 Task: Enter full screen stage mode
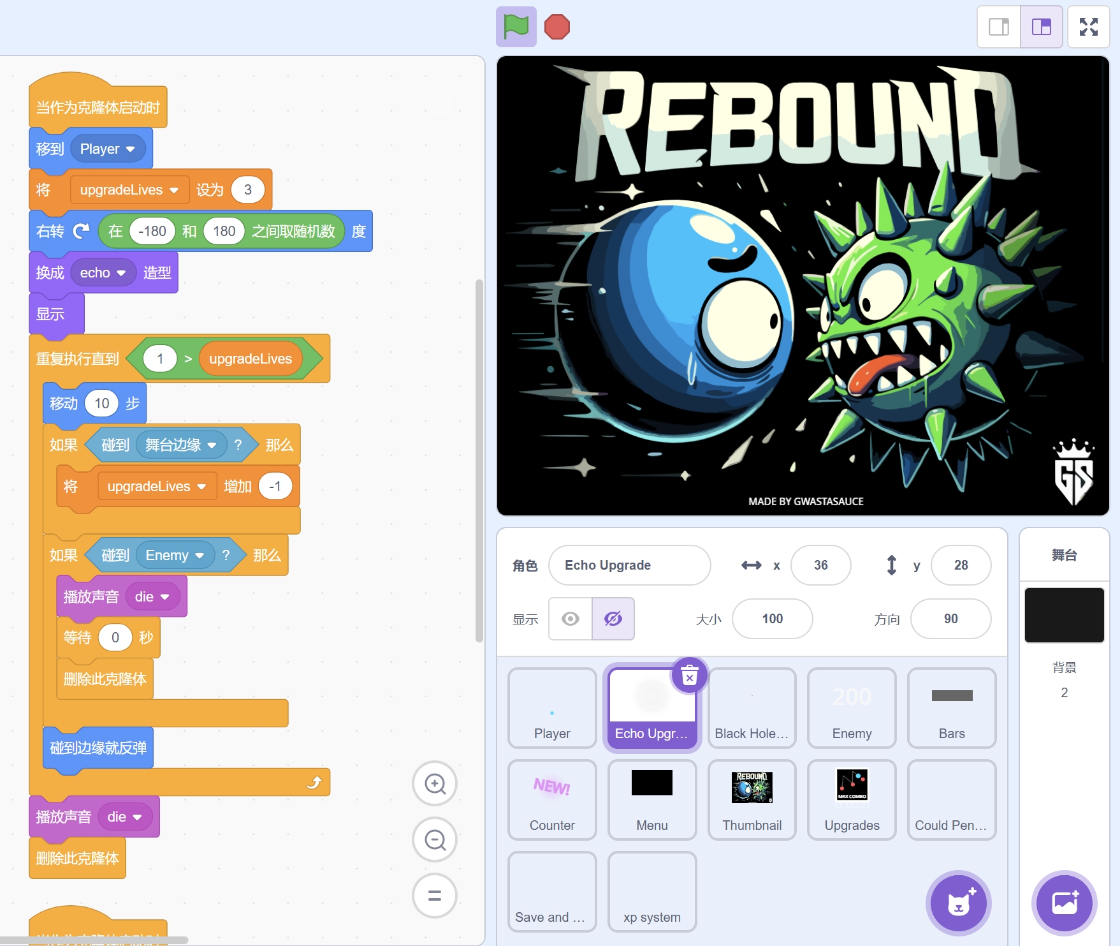click(1088, 27)
